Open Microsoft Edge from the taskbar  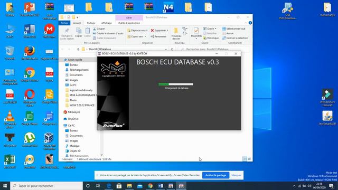pos(109,186)
